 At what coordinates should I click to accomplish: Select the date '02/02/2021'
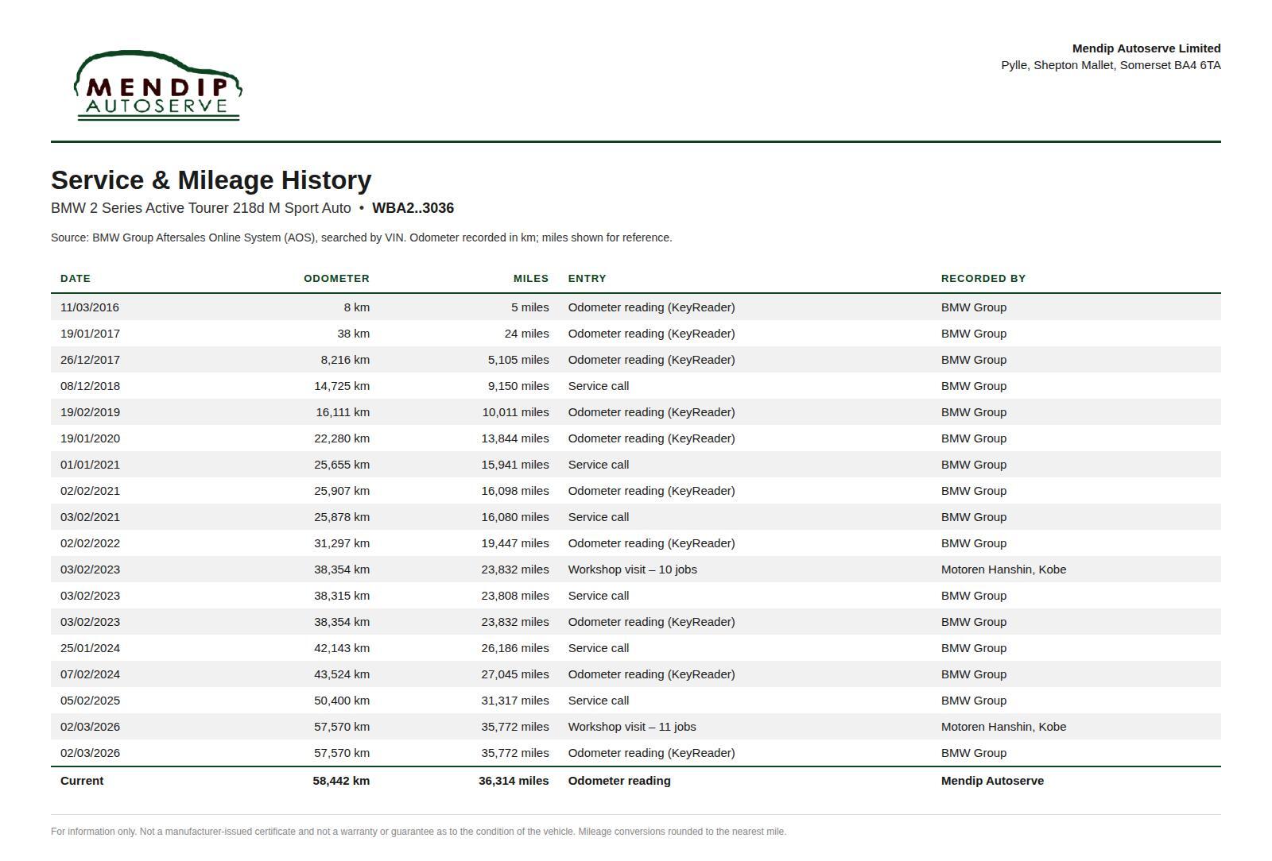90,491
